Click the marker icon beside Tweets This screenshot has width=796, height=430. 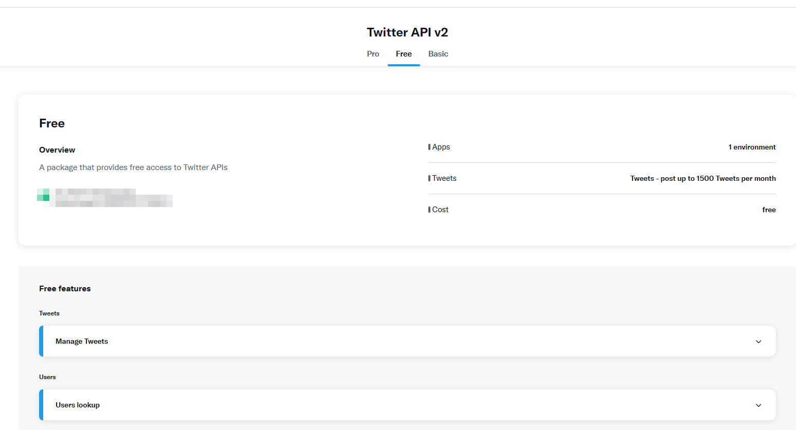(429, 178)
